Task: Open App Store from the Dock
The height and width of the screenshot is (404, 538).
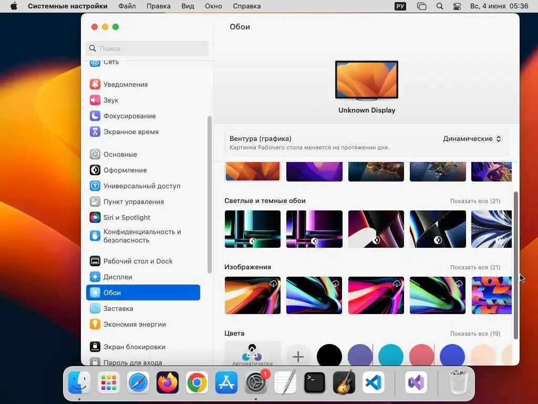Action: [226, 382]
